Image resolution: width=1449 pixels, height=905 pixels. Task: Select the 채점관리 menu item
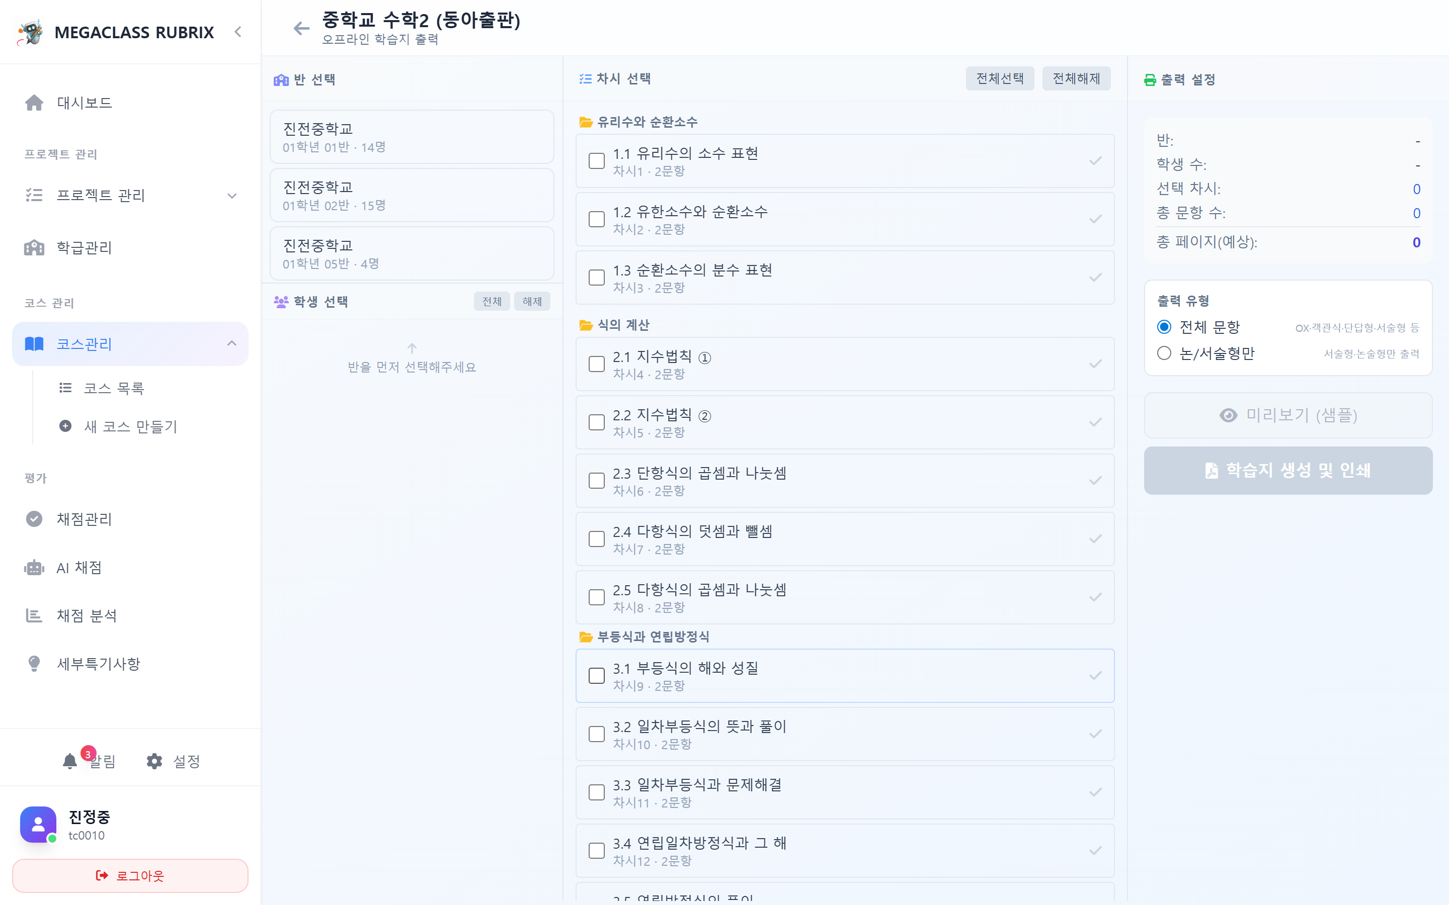(x=84, y=519)
